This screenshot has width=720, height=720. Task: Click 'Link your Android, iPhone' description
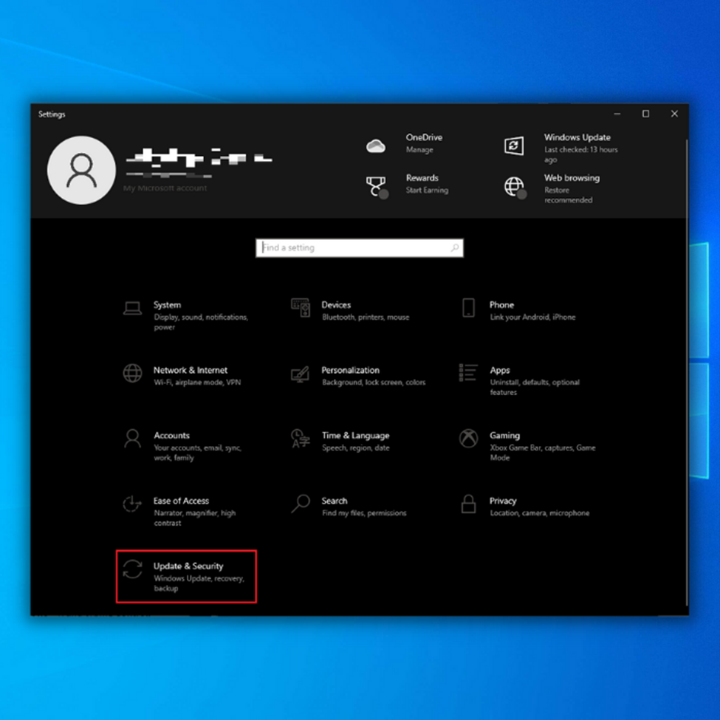pos(532,318)
